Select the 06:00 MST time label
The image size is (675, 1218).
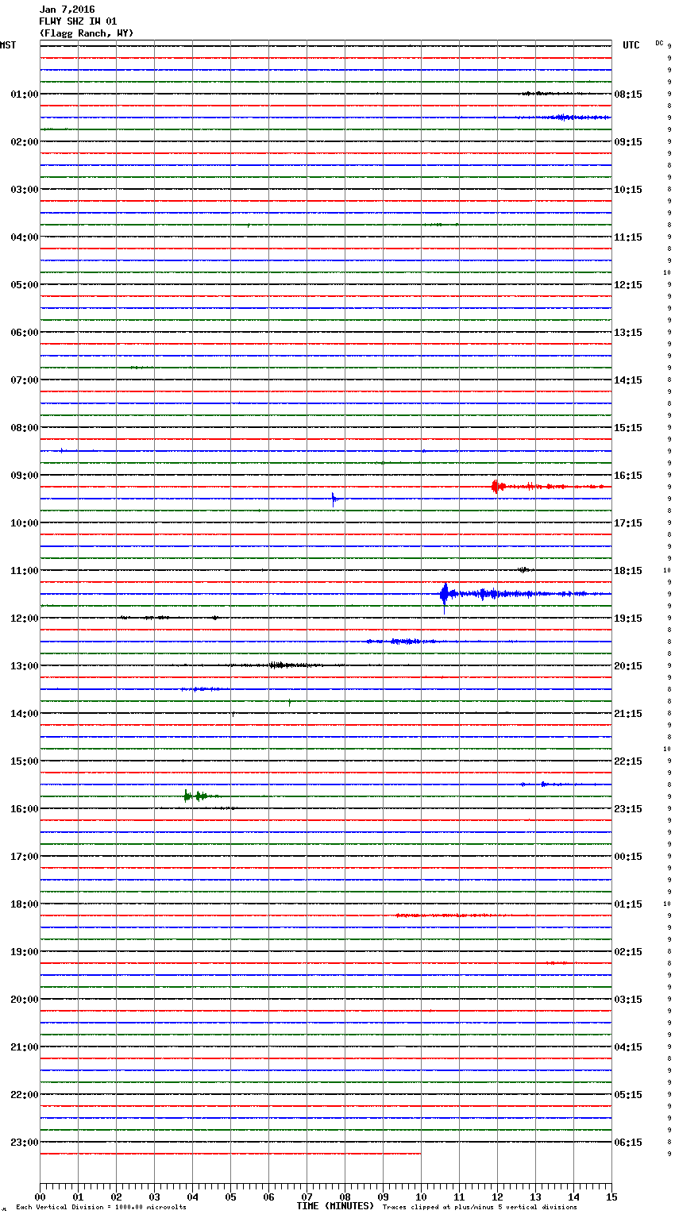pos(24,332)
